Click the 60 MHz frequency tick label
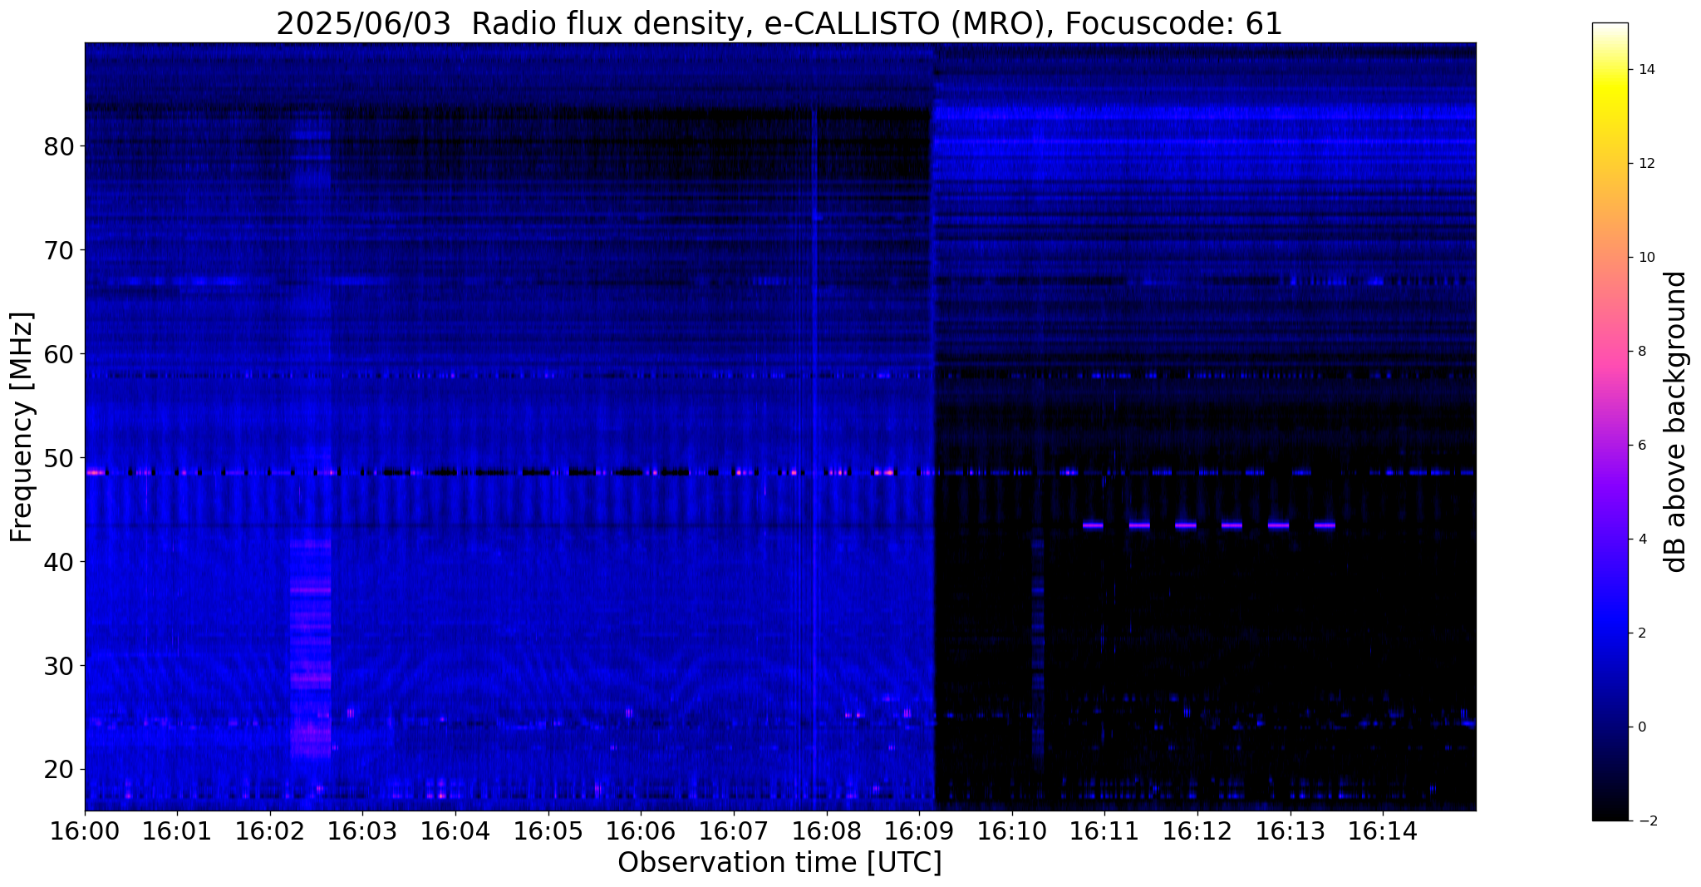Image resolution: width=1701 pixels, height=887 pixels. pos(59,354)
